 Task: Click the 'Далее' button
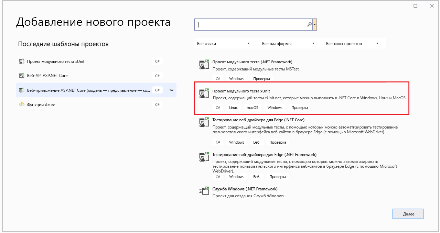(x=408, y=214)
